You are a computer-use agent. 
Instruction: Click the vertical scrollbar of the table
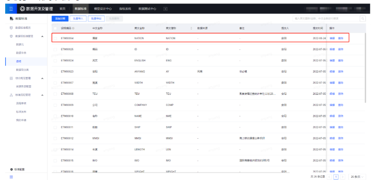tap(365, 67)
